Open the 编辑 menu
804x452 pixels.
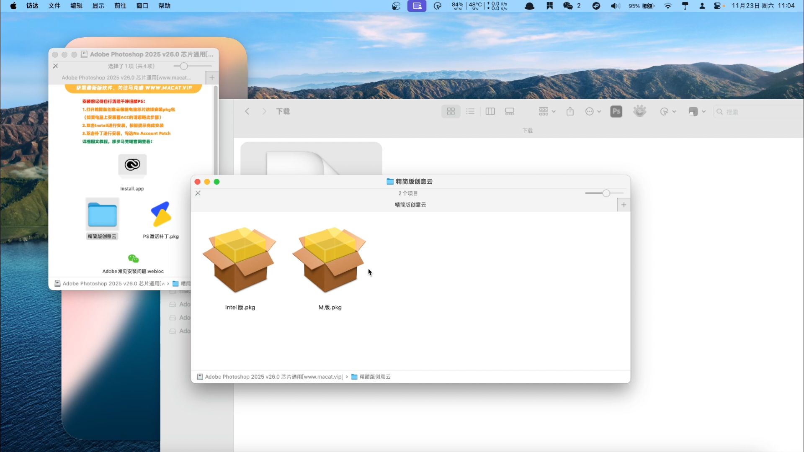(76, 6)
